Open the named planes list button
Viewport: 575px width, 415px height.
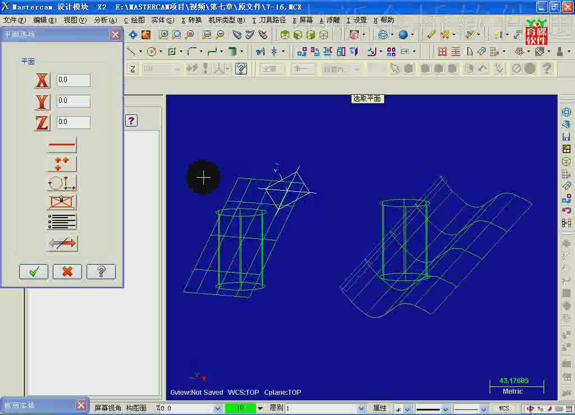(x=62, y=222)
